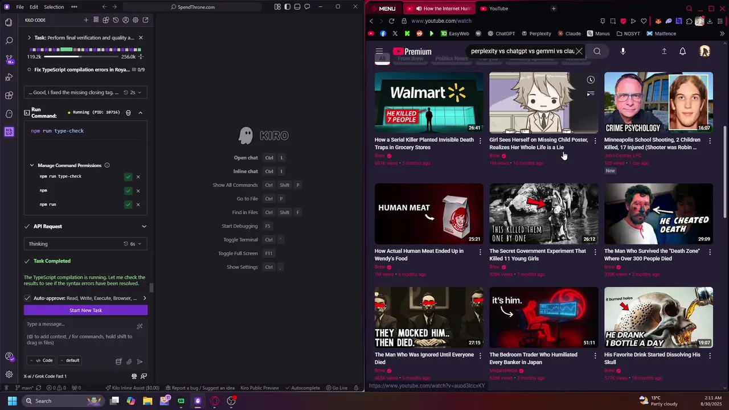Viewport: 729px width, 410px height.
Task: Open the File menu in Kiro
Action: 20,7
